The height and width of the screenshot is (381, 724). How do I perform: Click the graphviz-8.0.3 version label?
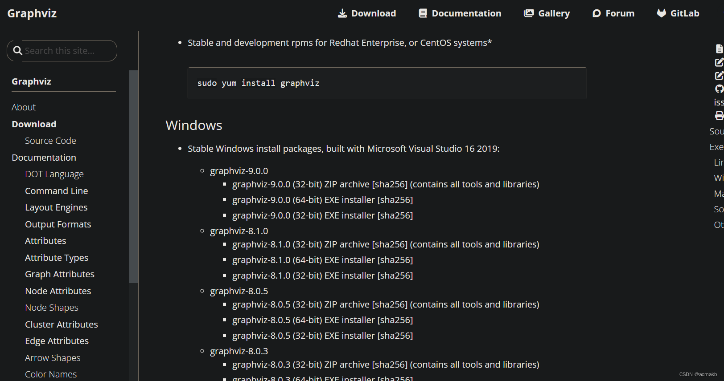pos(239,351)
